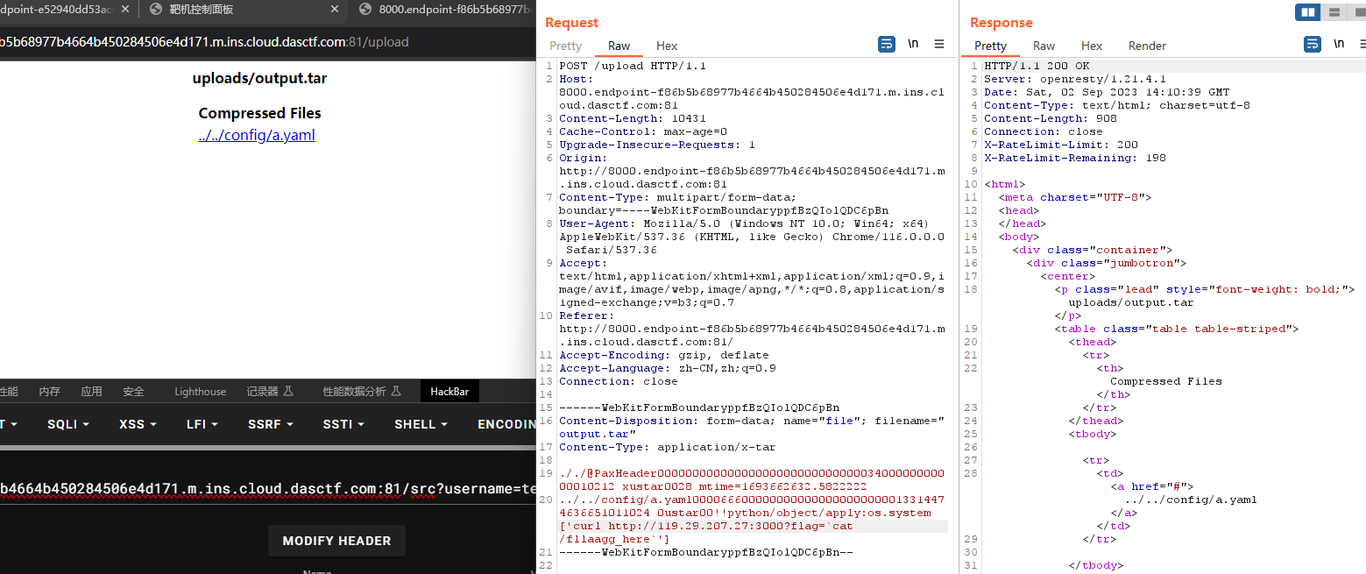Toggle non-printable \n characters in Response panel

coord(1339,44)
